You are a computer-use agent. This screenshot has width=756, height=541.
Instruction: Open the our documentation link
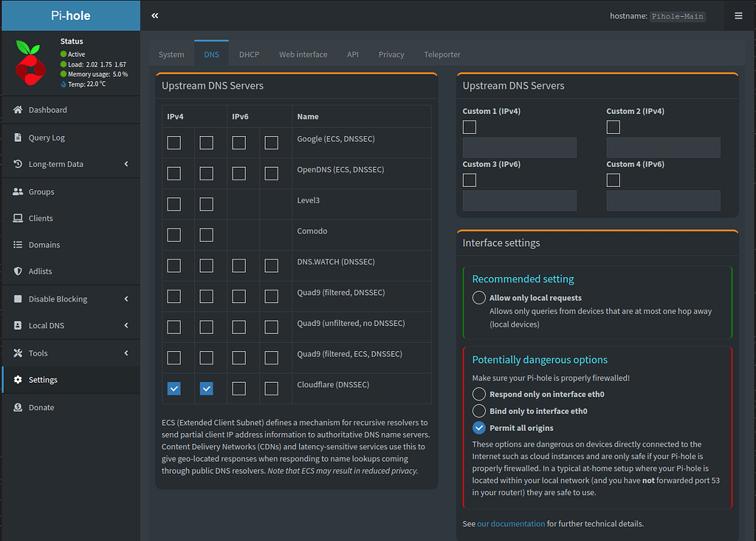coord(511,524)
